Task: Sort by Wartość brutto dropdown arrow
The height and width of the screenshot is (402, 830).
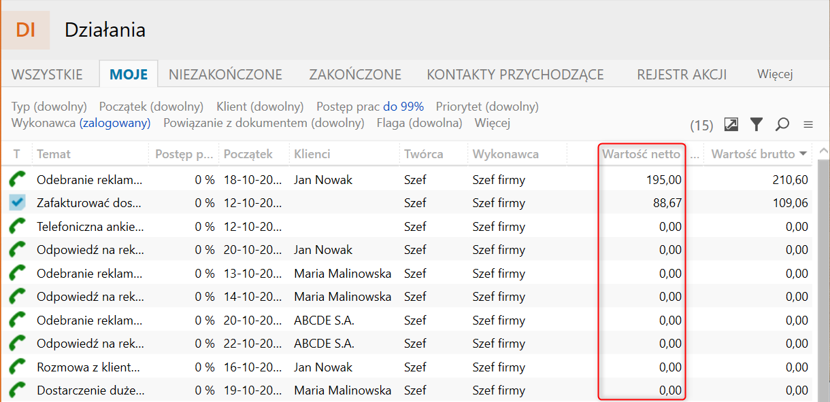Action: click(804, 154)
